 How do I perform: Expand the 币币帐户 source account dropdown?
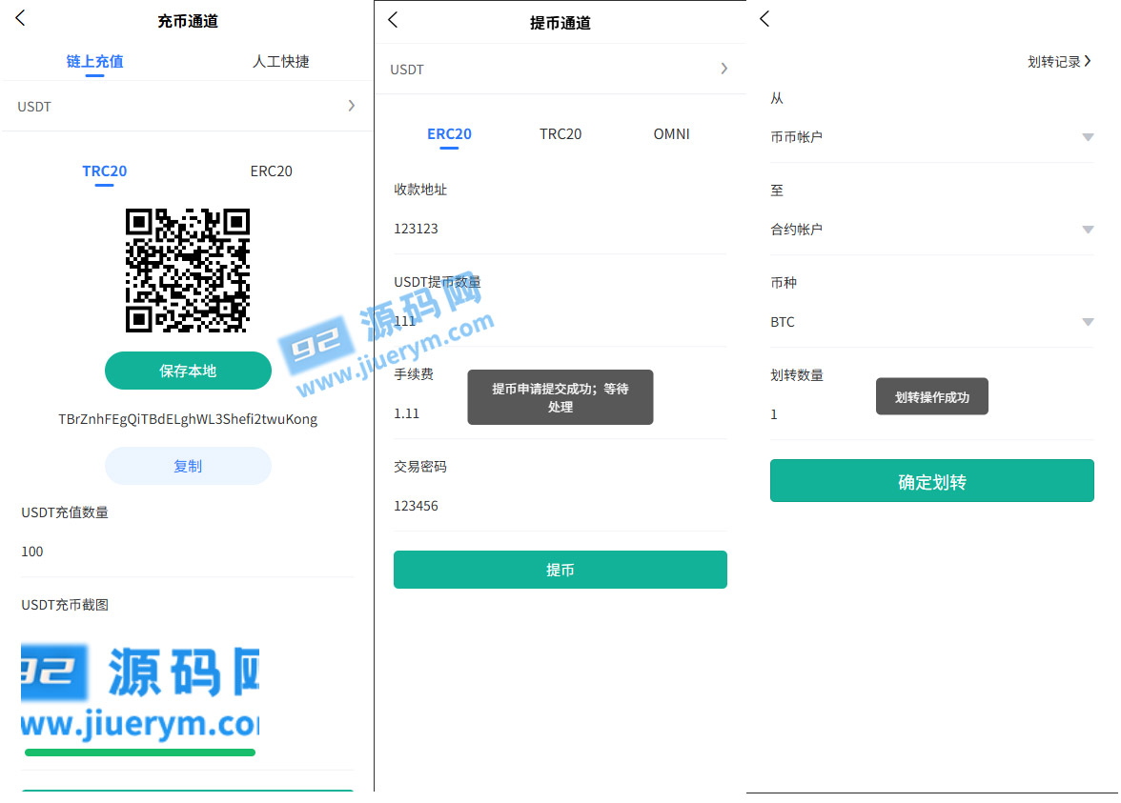click(x=931, y=137)
